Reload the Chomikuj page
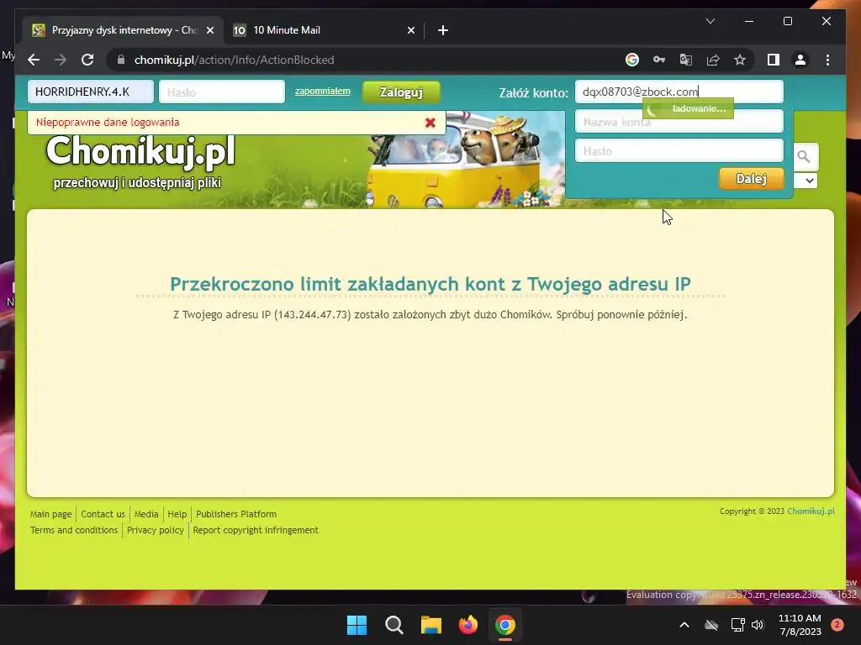Viewport: 861px width, 645px height. (87, 60)
